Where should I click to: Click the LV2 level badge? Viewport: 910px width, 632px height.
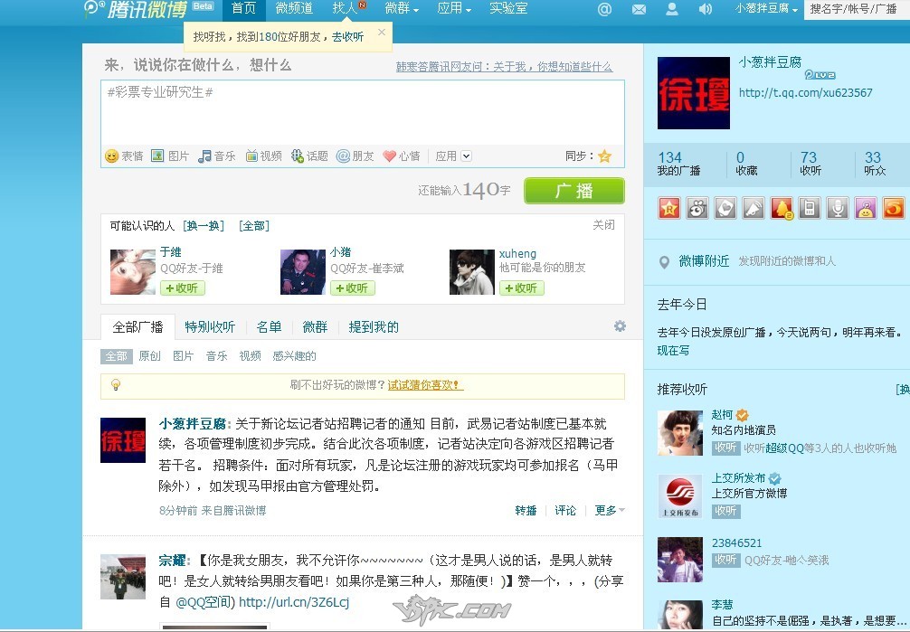pyautogui.click(x=820, y=75)
